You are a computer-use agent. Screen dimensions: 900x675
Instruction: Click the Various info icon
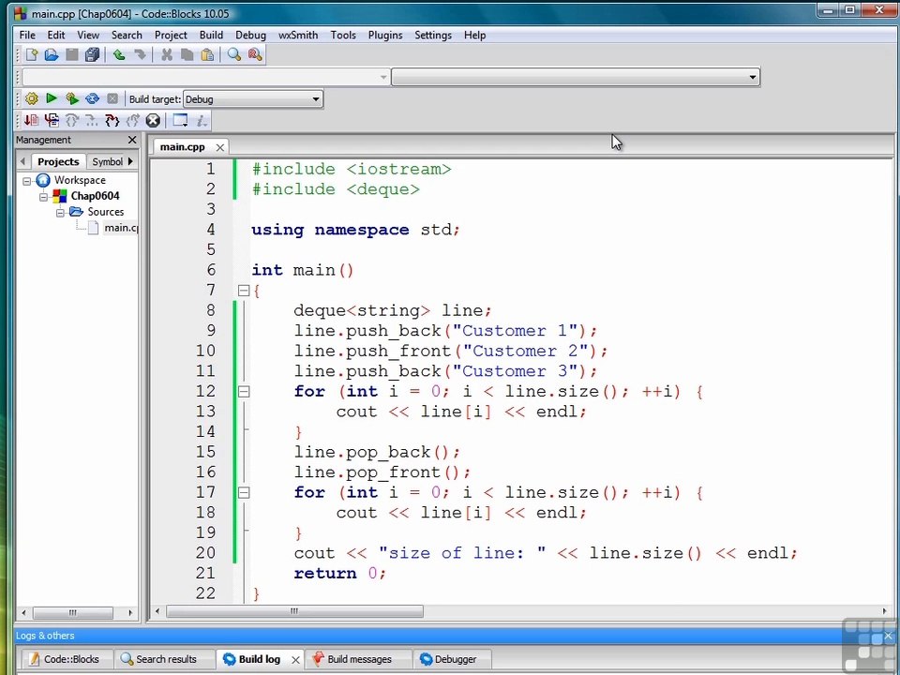coord(202,121)
